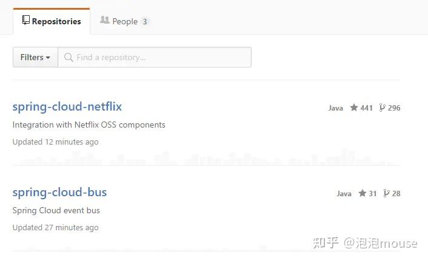
Task: Click the Java language label for spring-cloud-bus
Action: tap(344, 194)
